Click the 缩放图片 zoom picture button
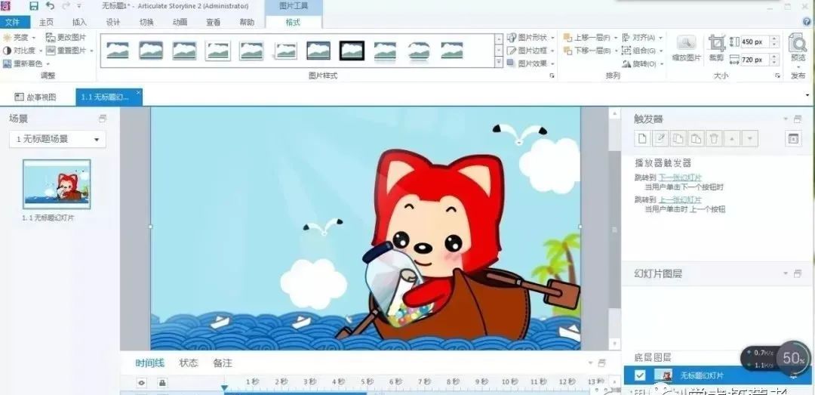The height and width of the screenshot is (395, 815). (x=686, y=48)
